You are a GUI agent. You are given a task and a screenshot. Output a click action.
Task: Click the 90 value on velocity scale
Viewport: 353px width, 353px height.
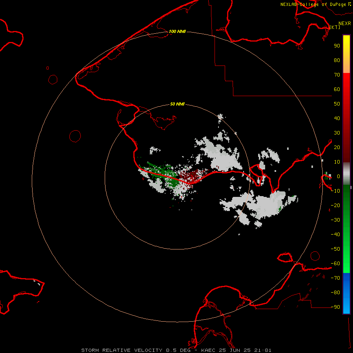[x=337, y=46]
